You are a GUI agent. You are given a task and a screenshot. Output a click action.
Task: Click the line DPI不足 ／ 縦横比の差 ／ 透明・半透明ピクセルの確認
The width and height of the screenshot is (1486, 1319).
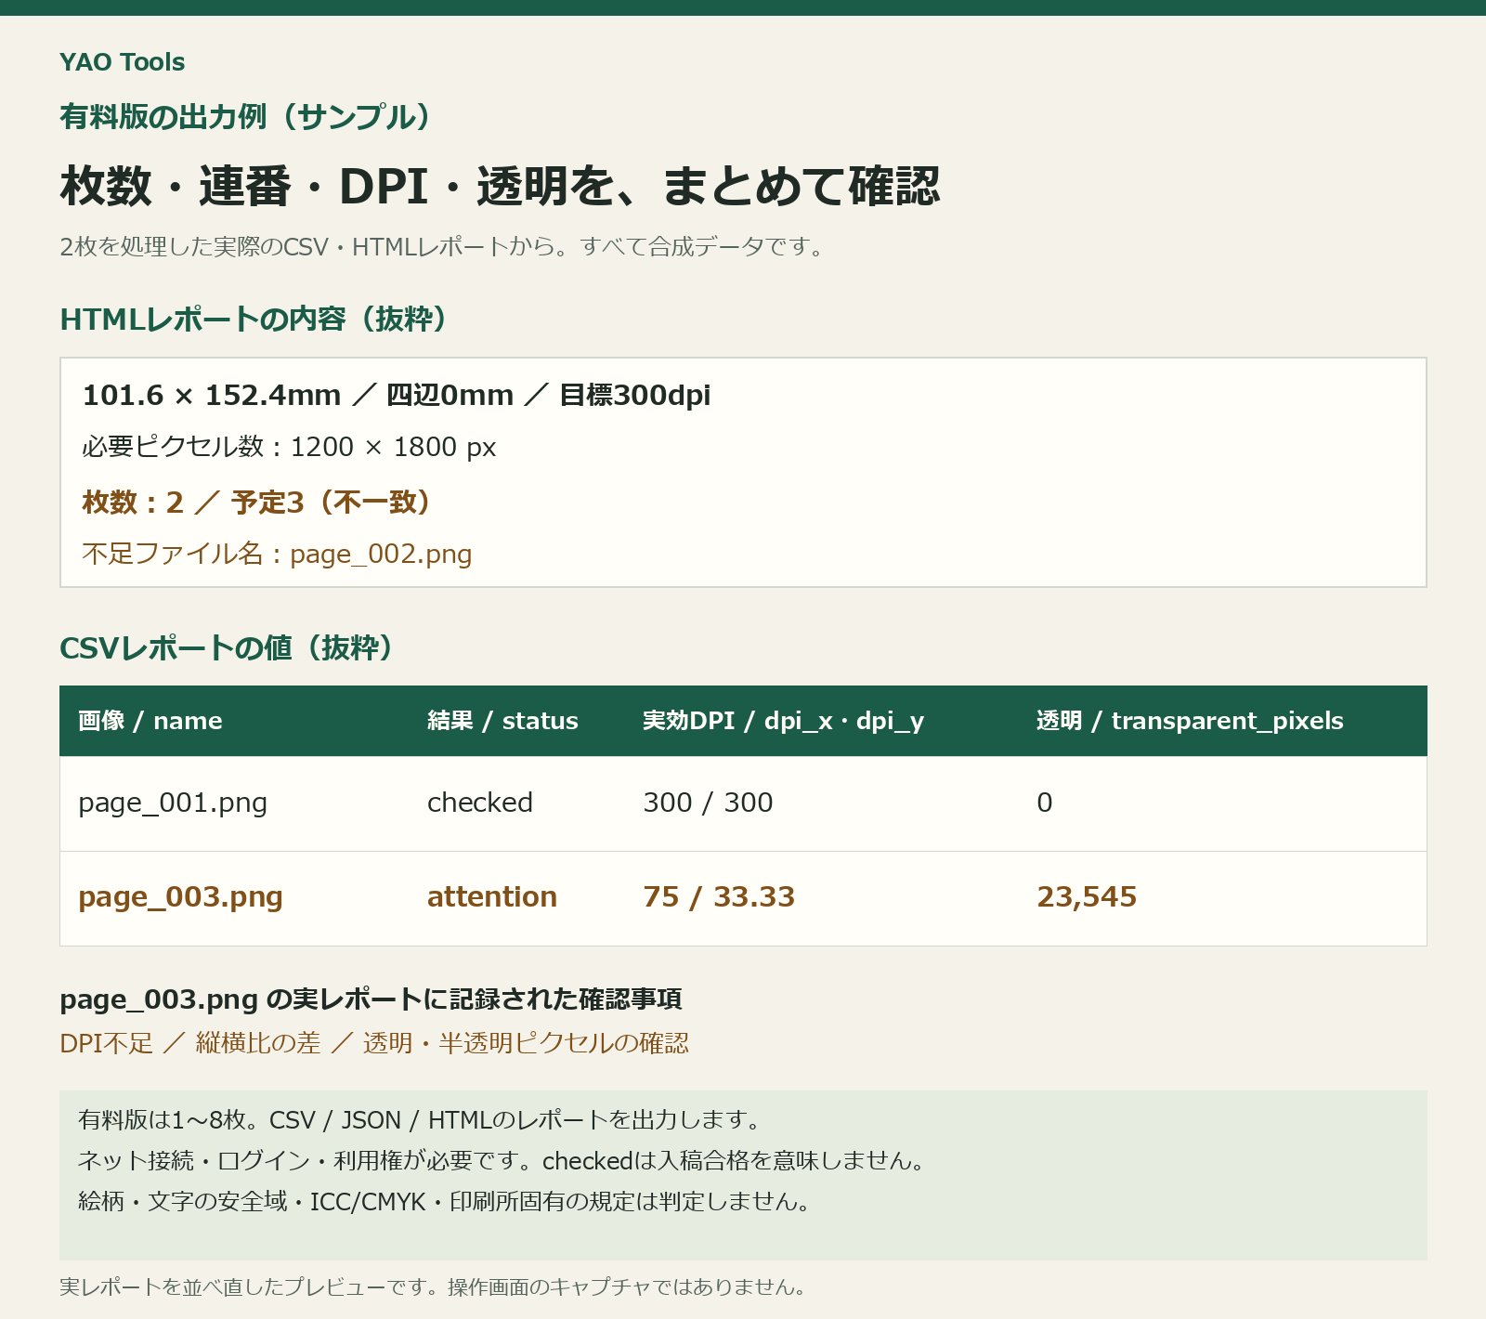click(374, 1043)
